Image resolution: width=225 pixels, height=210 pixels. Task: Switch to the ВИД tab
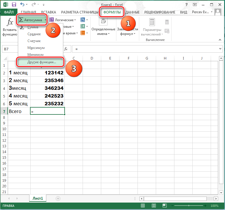coord(184,12)
